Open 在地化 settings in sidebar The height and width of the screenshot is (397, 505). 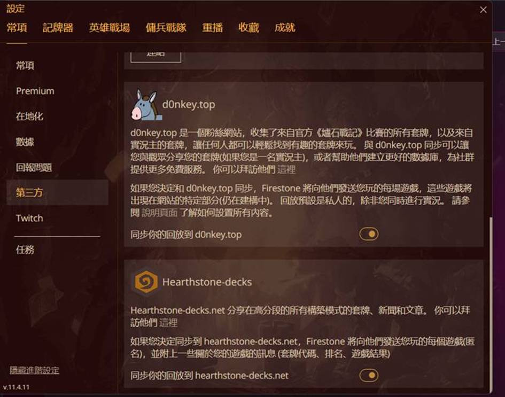click(x=29, y=116)
